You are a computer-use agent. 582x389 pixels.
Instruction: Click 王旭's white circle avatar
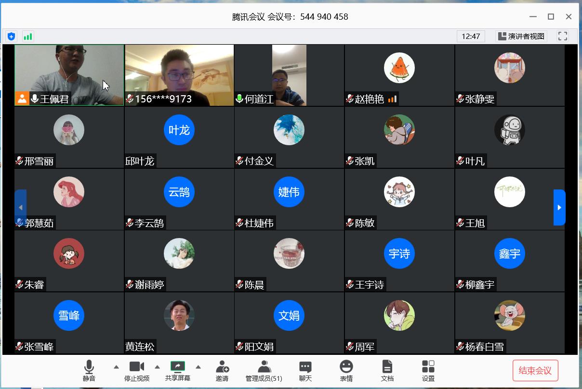tap(510, 192)
